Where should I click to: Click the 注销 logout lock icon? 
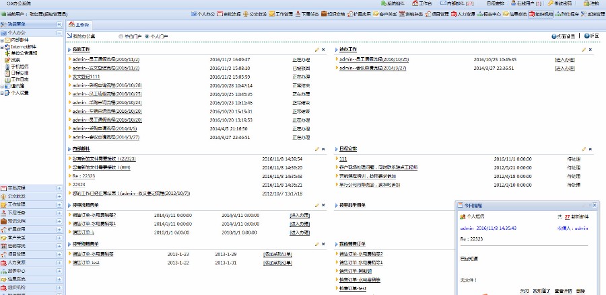(x=586, y=3)
